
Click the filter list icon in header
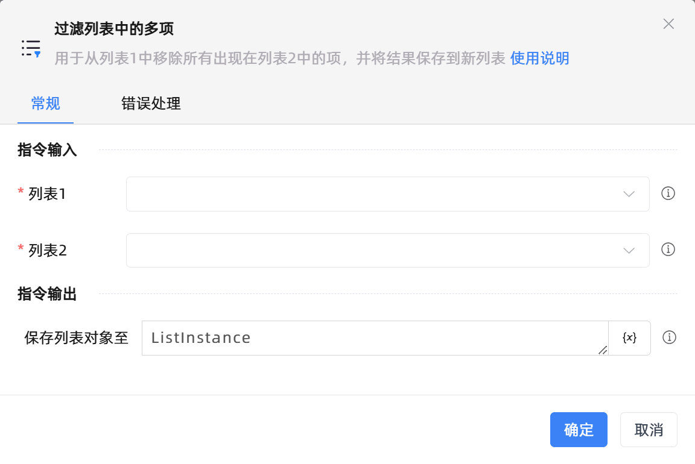pyautogui.click(x=31, y=48)
